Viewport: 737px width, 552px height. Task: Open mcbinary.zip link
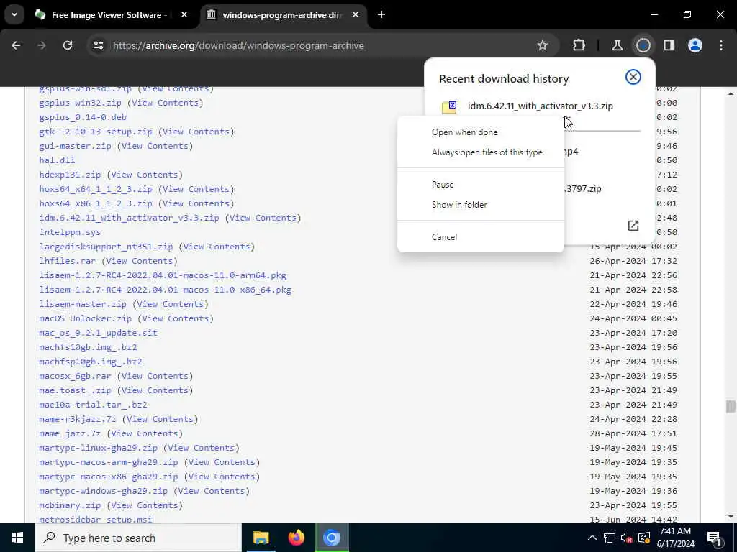pyautogui.click(x=70, y=505)
